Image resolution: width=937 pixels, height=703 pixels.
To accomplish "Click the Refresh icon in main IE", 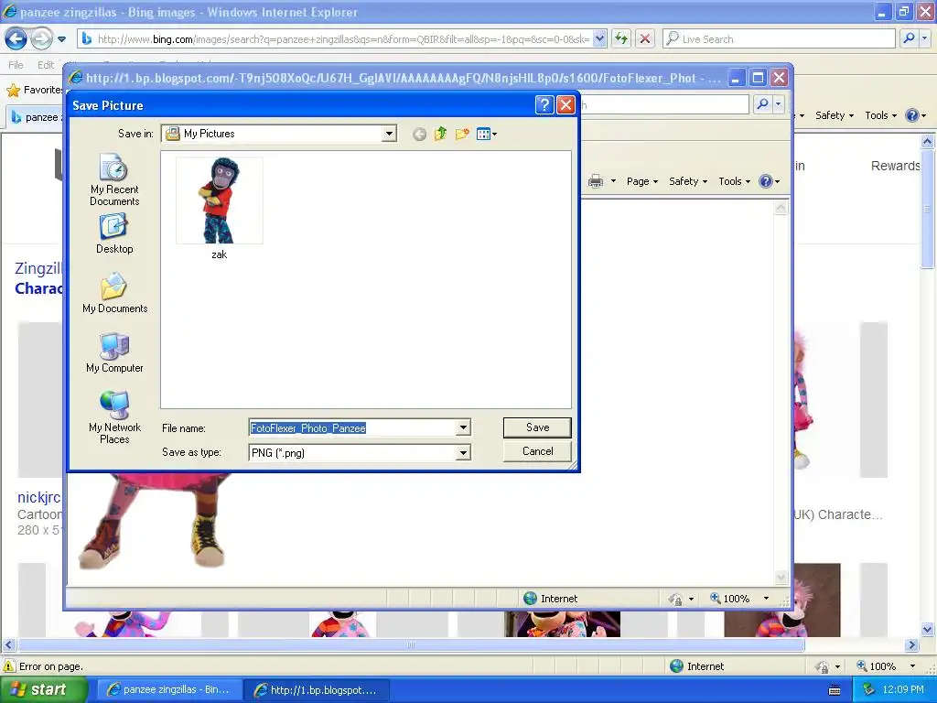I will pos(621,38).
